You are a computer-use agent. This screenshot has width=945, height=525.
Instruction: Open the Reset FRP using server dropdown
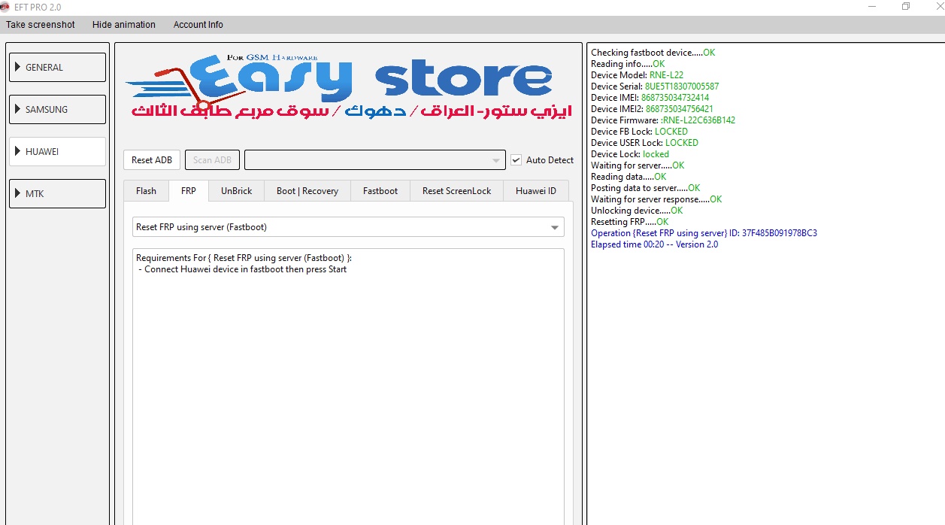pos(348,227)
